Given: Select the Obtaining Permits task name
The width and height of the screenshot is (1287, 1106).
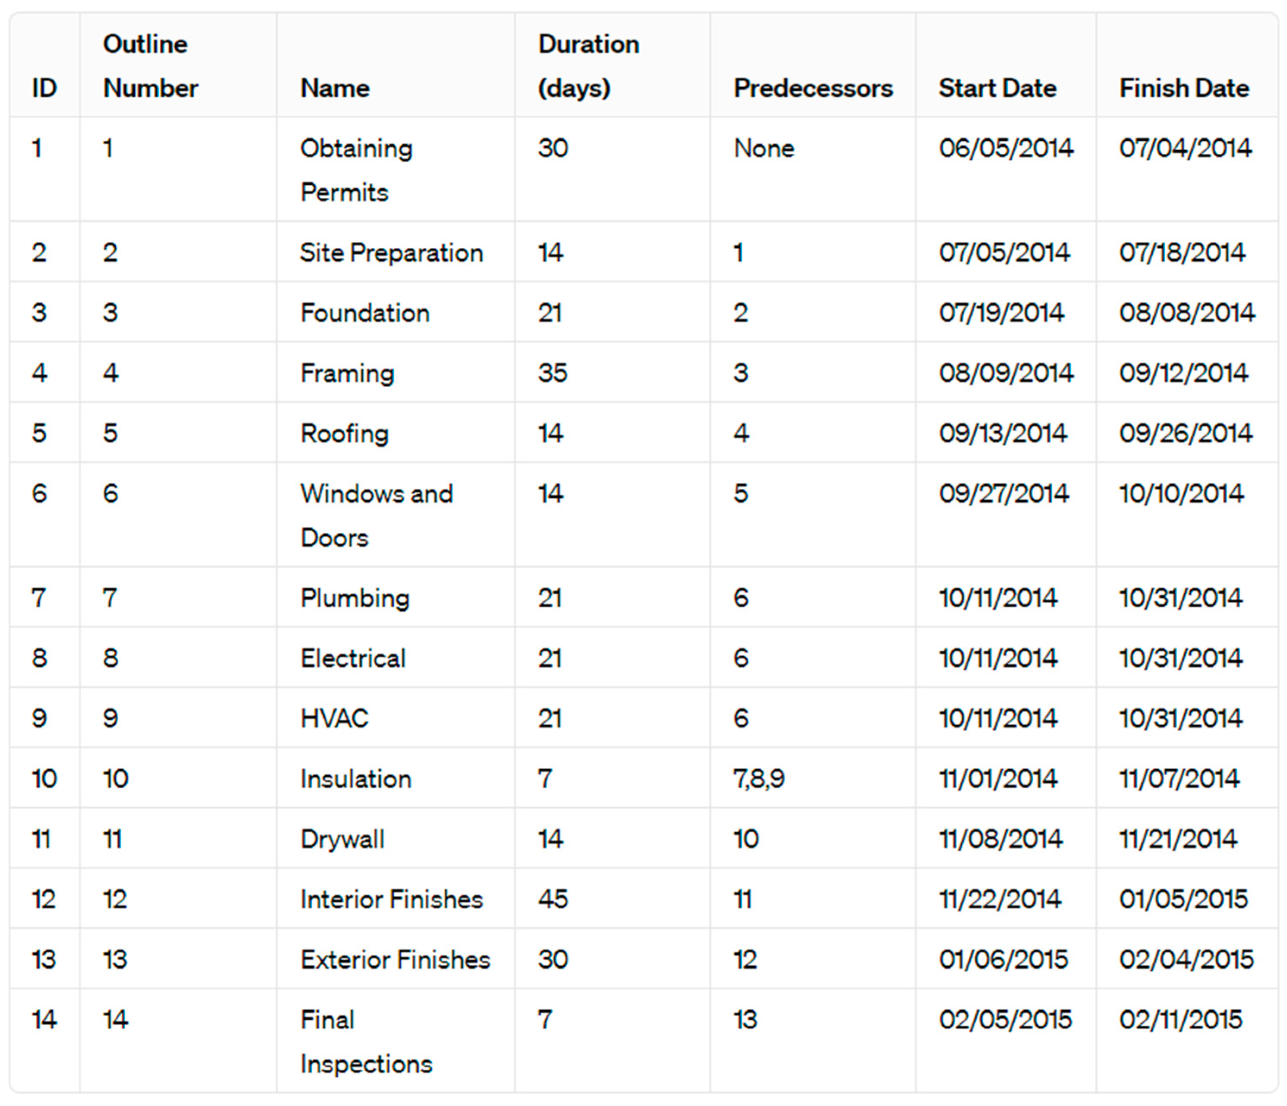Looking at the screenshot, I should [356, 170].
